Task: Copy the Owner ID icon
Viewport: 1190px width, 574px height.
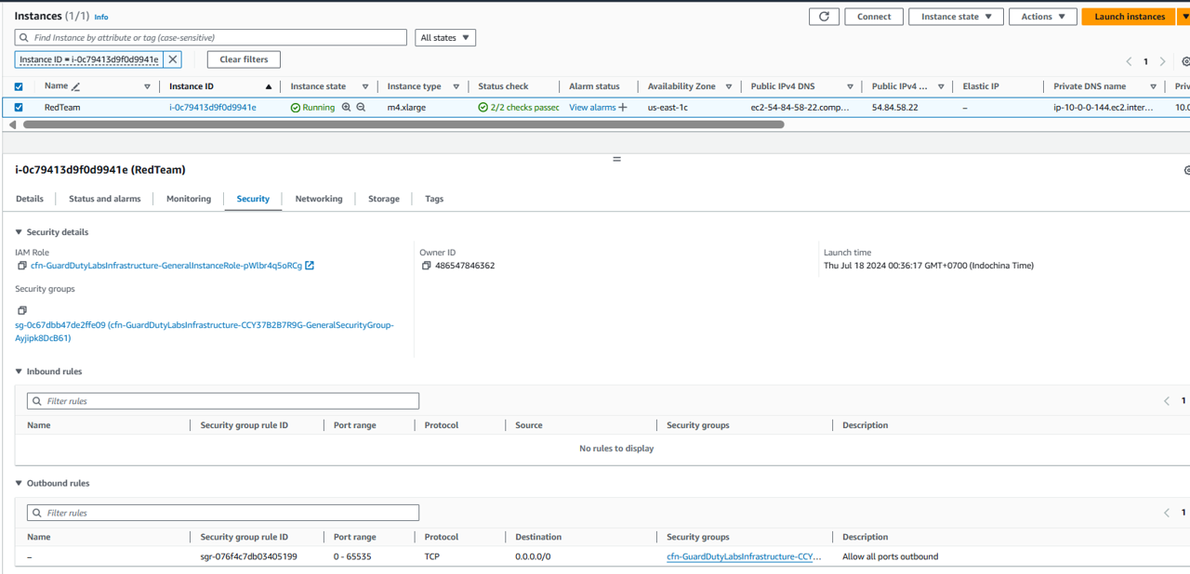Action: pos(427,266)
